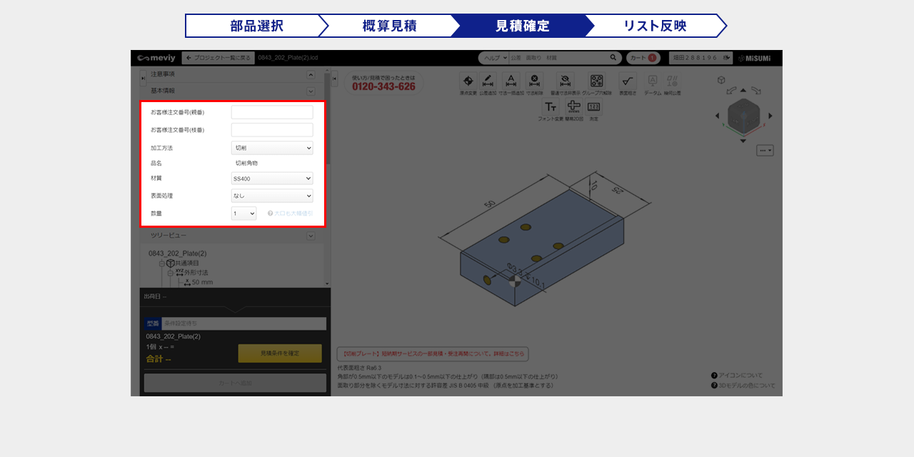Open the 加工方法 dropdown showing 切削

[272, 148]
